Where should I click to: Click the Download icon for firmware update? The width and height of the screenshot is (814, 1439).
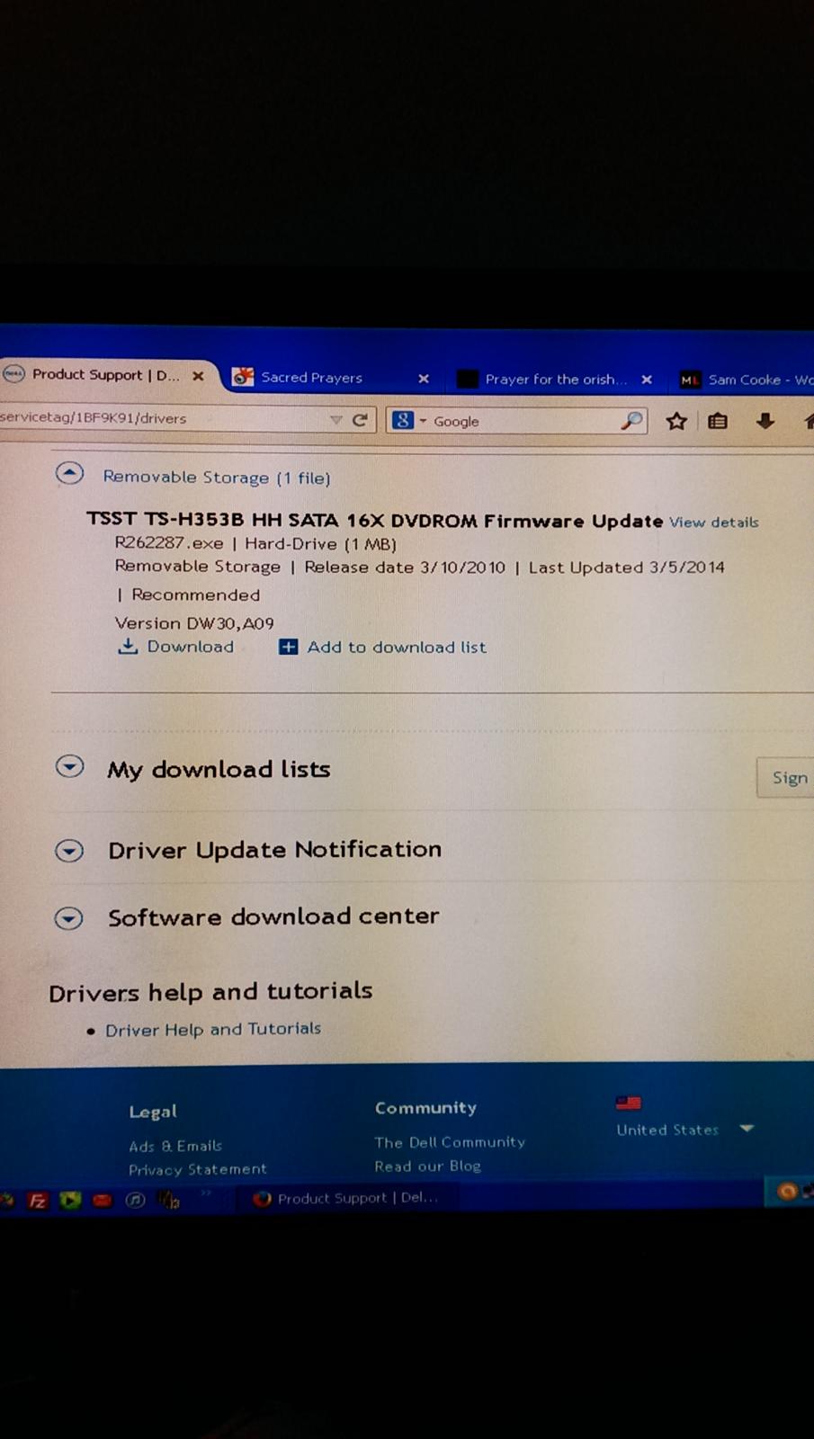tap(128, 647)
